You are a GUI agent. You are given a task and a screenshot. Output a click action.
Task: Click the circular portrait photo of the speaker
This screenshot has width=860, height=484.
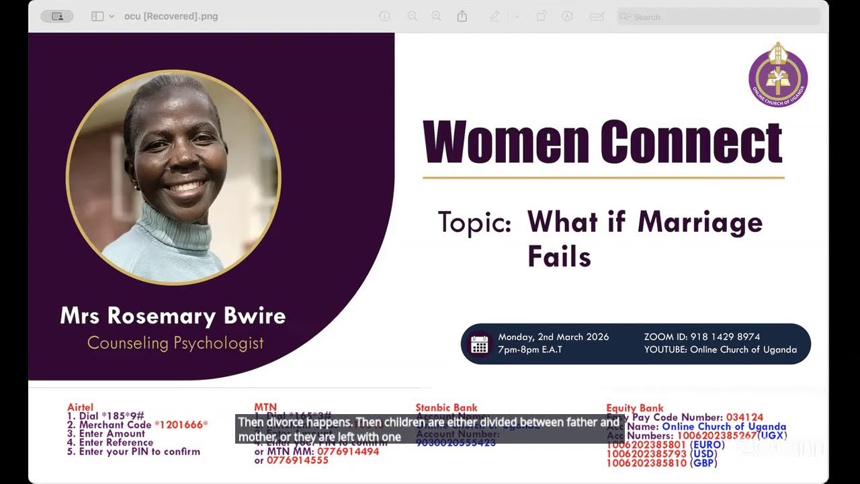pos(173,177)
